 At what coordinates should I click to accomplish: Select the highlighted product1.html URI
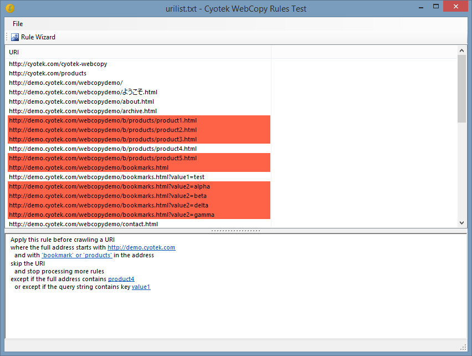[101, 120]
